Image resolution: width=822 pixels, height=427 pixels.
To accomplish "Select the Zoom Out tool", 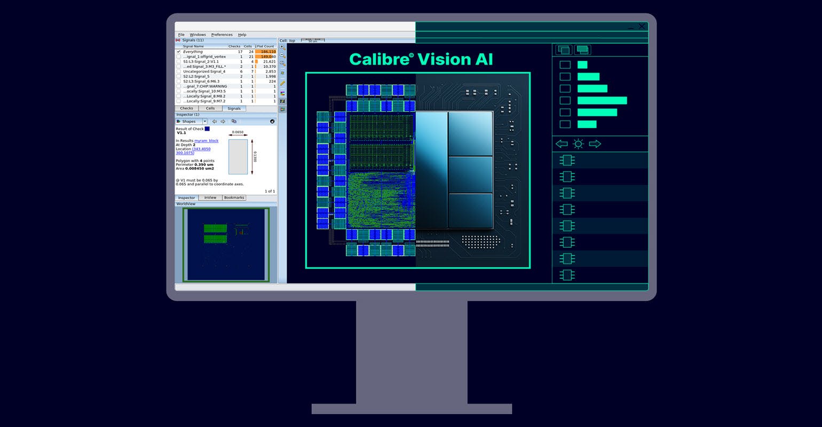I will (282, 54).
